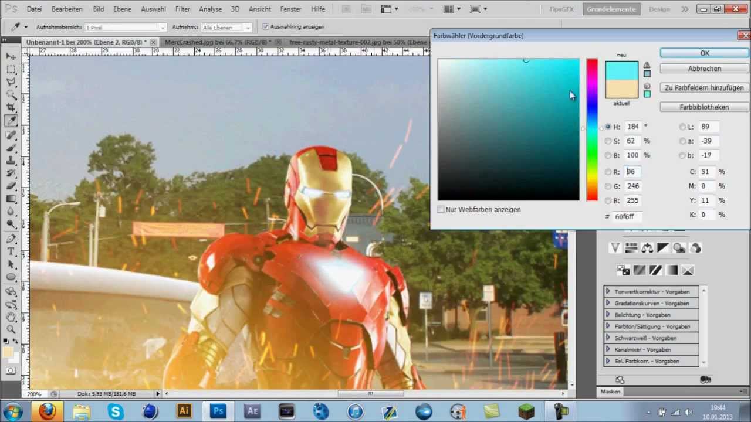
Task: Switch to the free-rusty-metal-texture-002.jpg tab
Action: point(358,42)
